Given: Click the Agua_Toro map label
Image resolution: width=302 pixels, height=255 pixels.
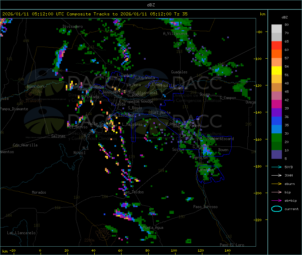Looking at the screenshot, I should pyautogui.click(x=36, y=86).
